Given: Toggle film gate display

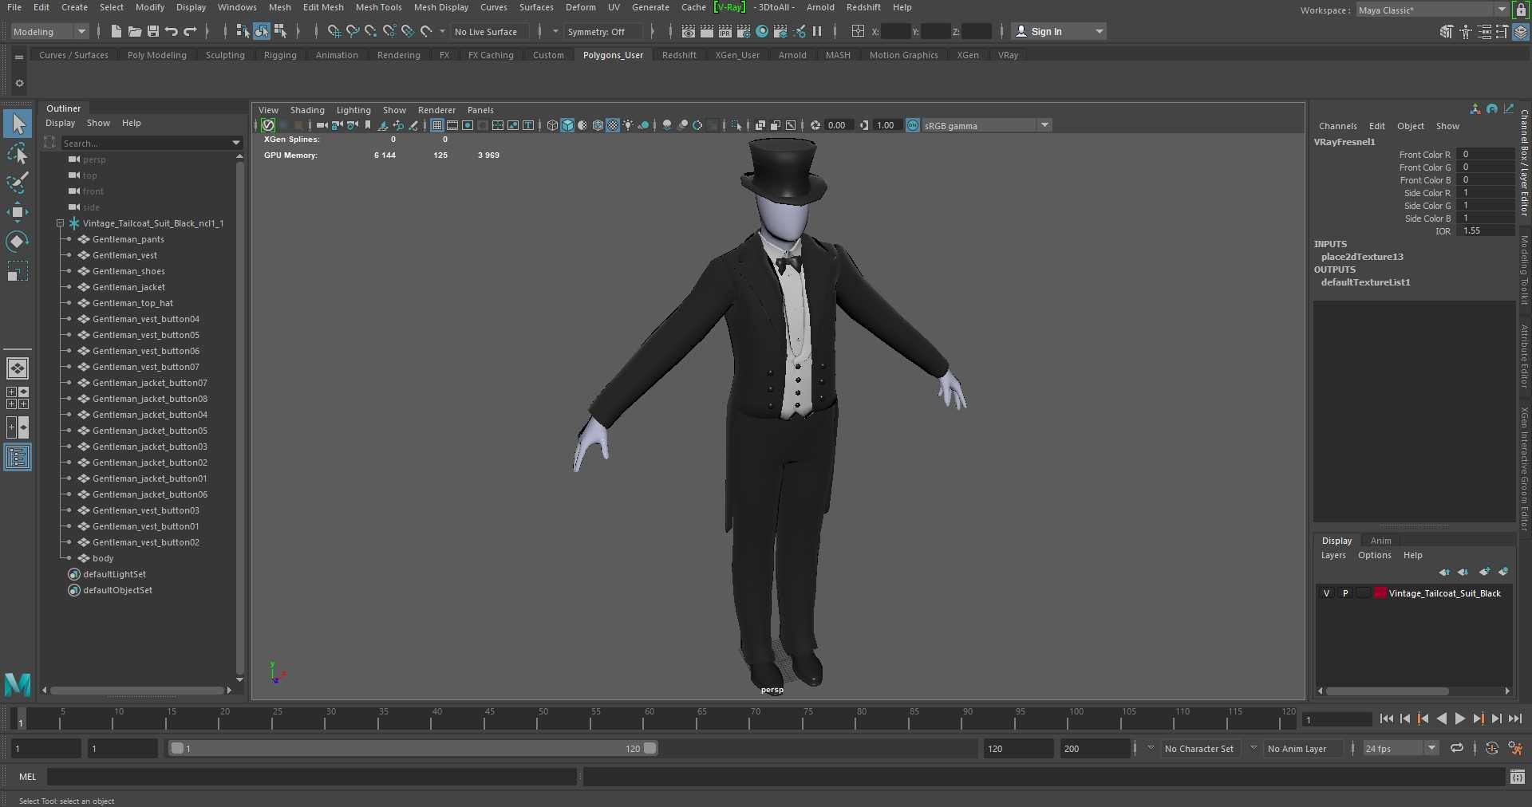Looking at the screenshot, I should click(x=452, y=125).
